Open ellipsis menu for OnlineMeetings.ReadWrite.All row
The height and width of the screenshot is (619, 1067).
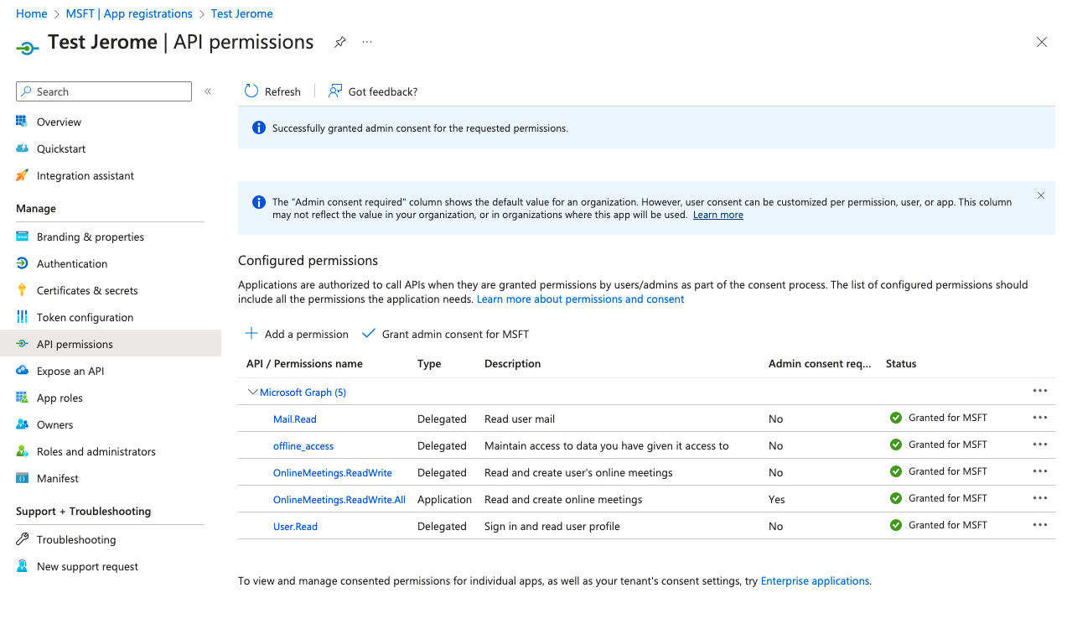coord(1040,498)
